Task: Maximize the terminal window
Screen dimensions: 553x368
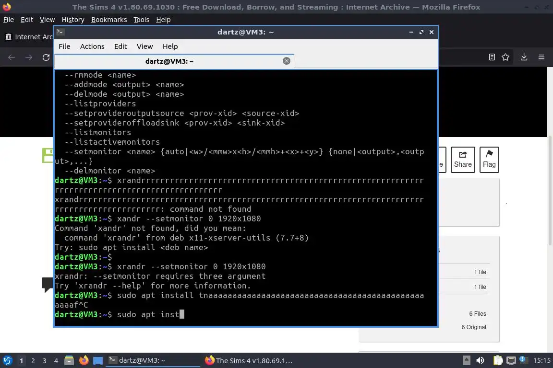Action: (421, 32)
